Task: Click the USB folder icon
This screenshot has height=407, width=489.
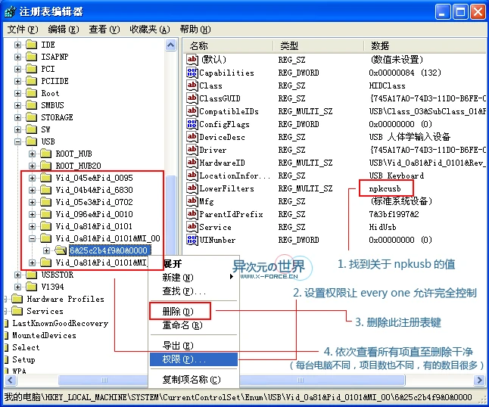Action: click(x=31, y=141)
